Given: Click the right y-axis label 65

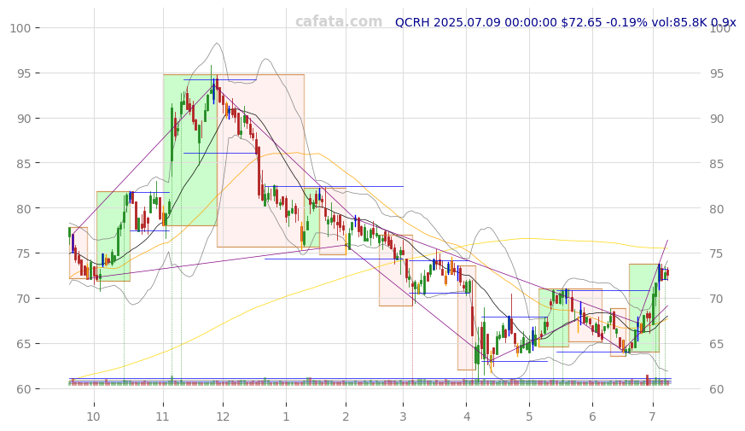Looking at the screenshot, I should (x=717, y=344).
